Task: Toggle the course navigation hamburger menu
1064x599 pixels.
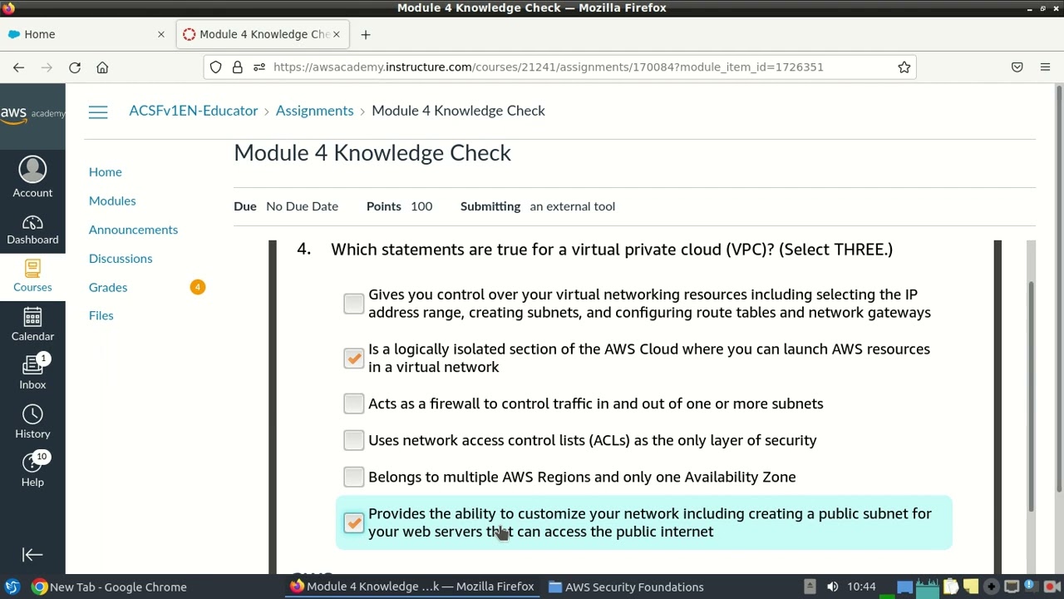Action: [x=98, y=111]
